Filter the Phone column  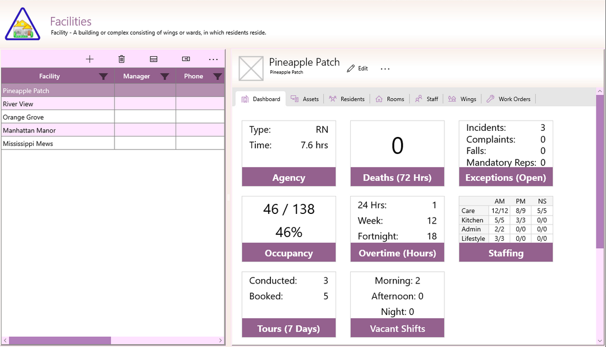click(218, 76)
